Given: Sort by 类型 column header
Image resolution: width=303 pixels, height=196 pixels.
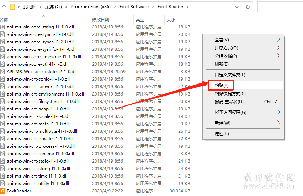Looking at the screenshot, I should pyautogui.click(x=140, y=20).
